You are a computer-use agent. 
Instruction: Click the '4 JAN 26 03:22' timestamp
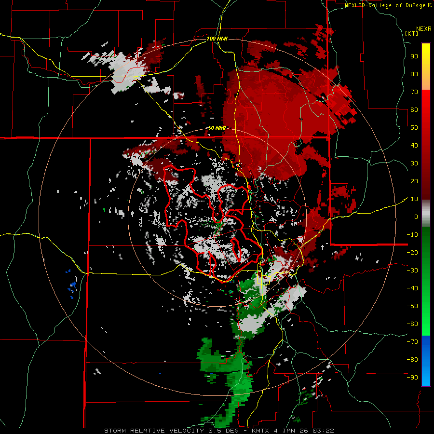pos(304,431)
